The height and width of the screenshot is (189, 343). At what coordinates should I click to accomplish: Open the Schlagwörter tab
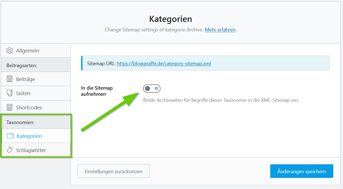click(x=36, y=150)
